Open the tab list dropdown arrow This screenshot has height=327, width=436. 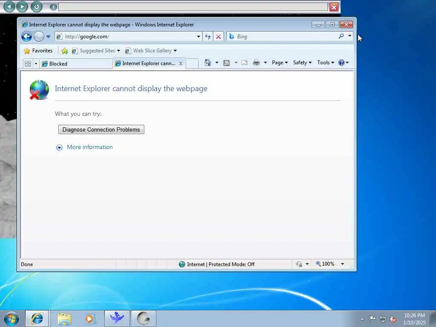point(36,64)
